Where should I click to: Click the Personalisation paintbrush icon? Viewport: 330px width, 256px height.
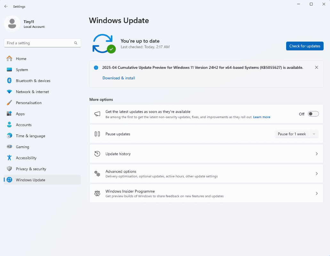pos(9,103)
